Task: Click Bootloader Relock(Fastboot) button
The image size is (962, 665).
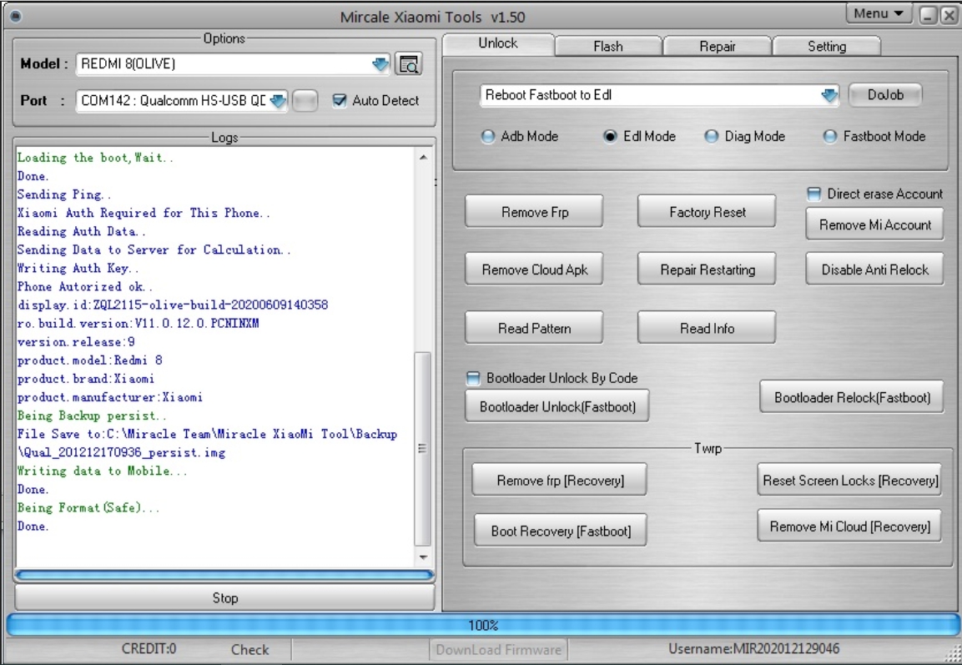Action: pyautogui.click(x=852, y=397)
